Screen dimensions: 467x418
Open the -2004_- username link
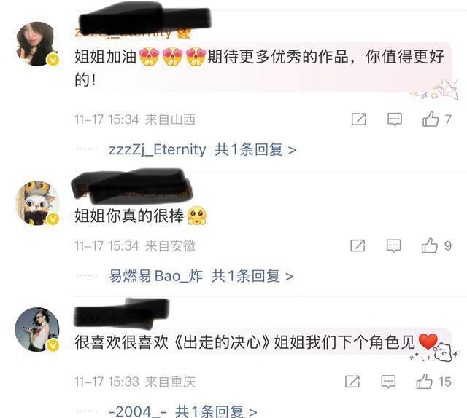point(138,411)
